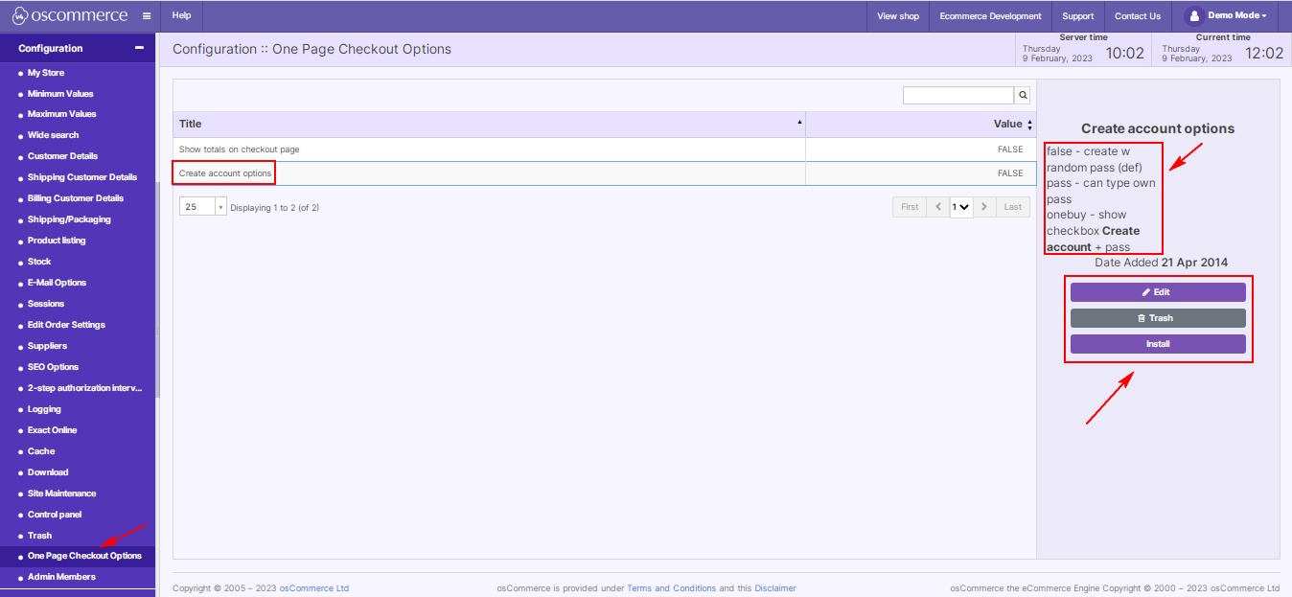Image resolution: width=1292 pixels, height=597 pixels.
Task: Click Contact Us in top bar
Action: coord(1138,16)
